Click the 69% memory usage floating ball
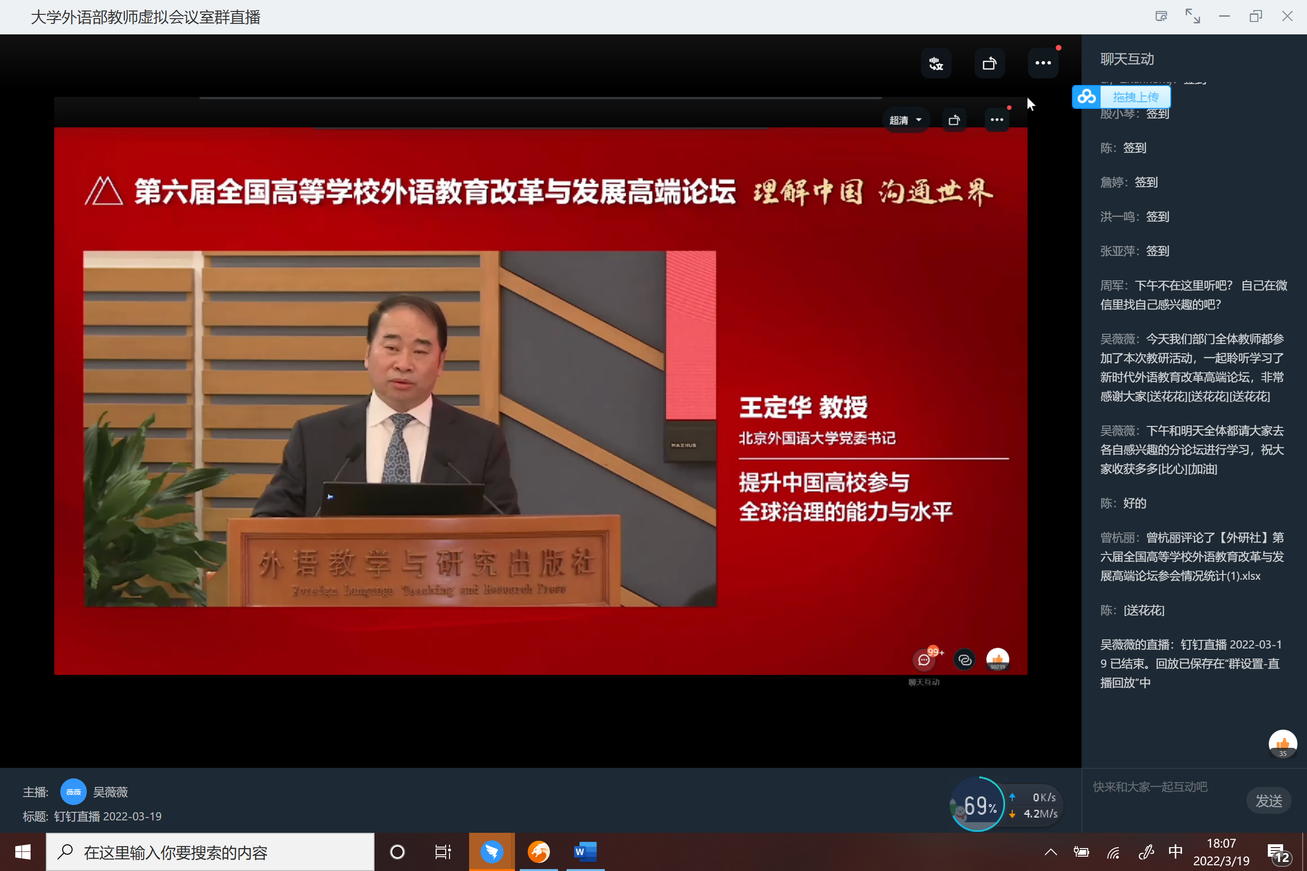 tap(978, 804)
